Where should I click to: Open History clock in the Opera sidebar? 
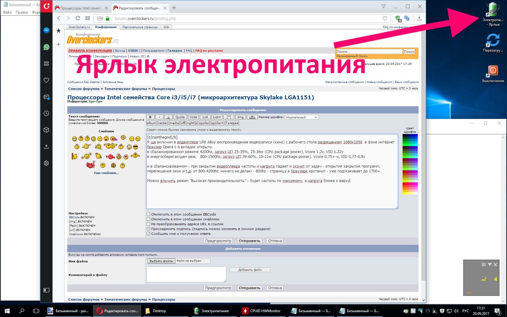[46, 114]
